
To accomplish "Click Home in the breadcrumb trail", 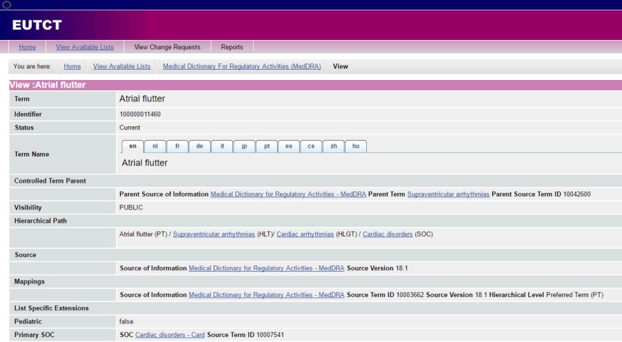I will coord(72,66).
